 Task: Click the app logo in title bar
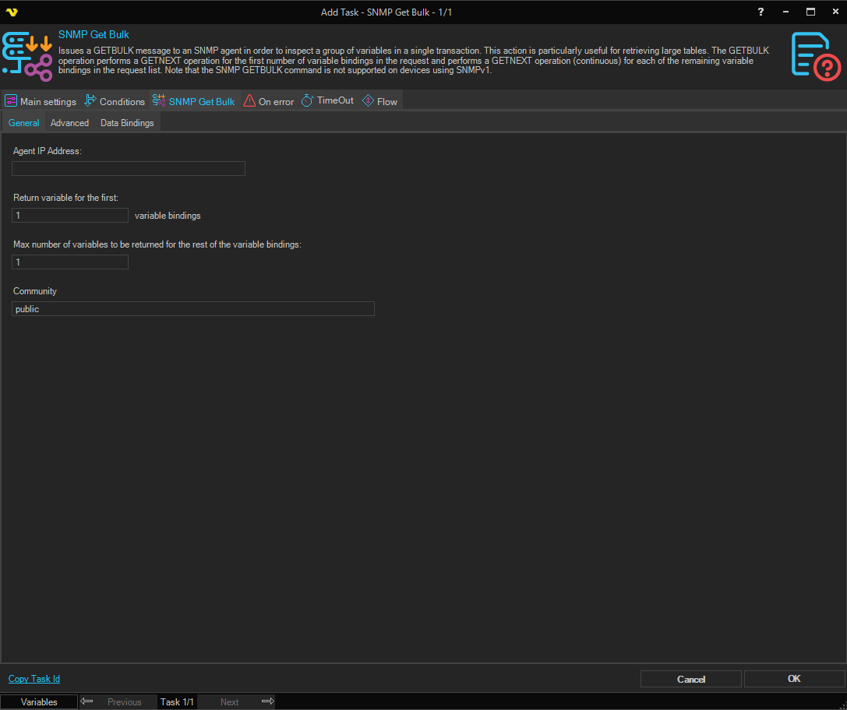11,12
